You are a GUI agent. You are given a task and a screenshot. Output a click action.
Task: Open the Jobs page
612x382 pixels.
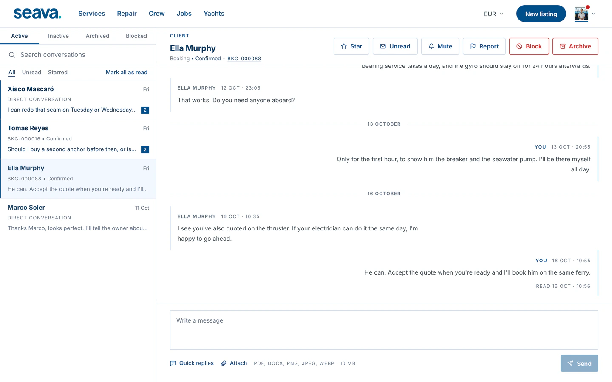click(184, 14)
